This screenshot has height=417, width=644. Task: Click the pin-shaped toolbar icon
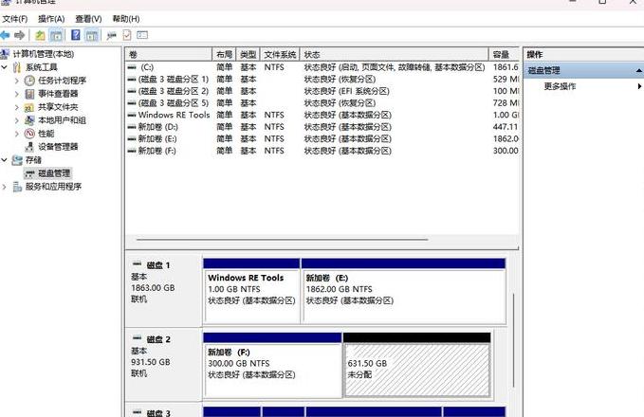tap(111, 36)
